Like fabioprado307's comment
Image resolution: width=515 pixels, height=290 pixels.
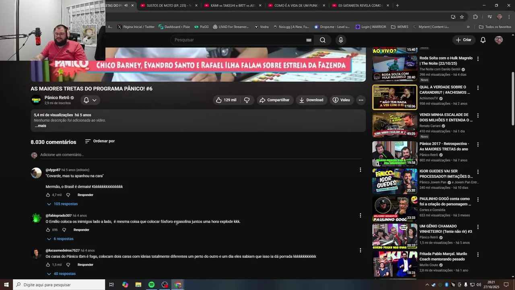[x=48, y=230]
